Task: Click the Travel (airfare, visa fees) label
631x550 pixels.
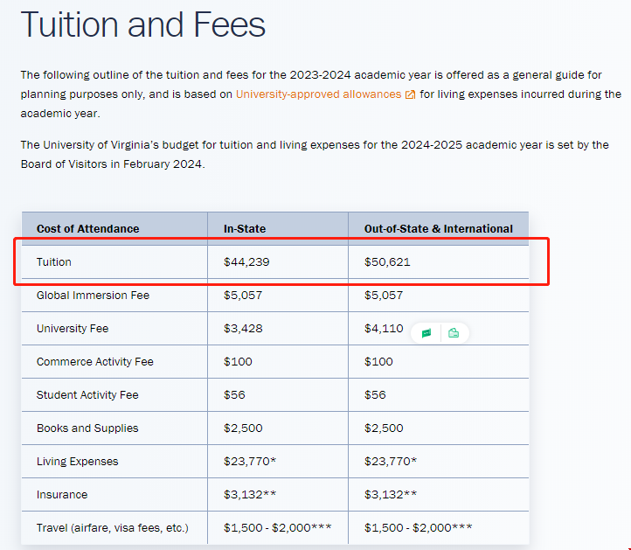Action: click(x=112, y=527)
